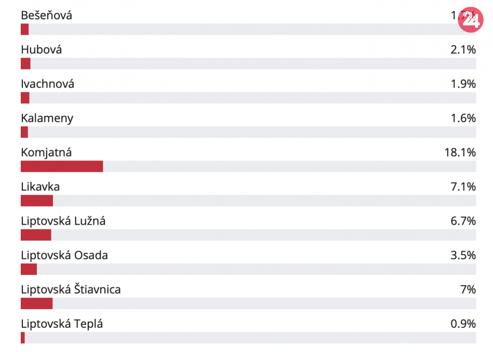Select the Bešeňová label
This screenshot has height=352, width=493.
[47, 16]
